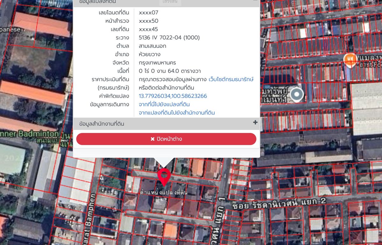This screenshot has height=245, width=382.
Task: Click the ข้อมูลการเดินทาง field label
Action: point(110,104)
